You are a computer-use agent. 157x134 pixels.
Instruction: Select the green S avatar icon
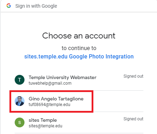pyautogui.click(x=20, y=122)
